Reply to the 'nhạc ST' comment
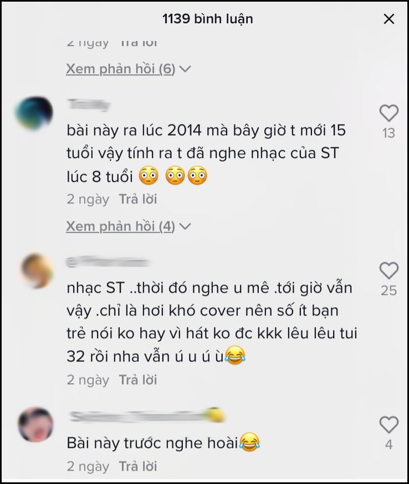 click(x=138, y=380)
